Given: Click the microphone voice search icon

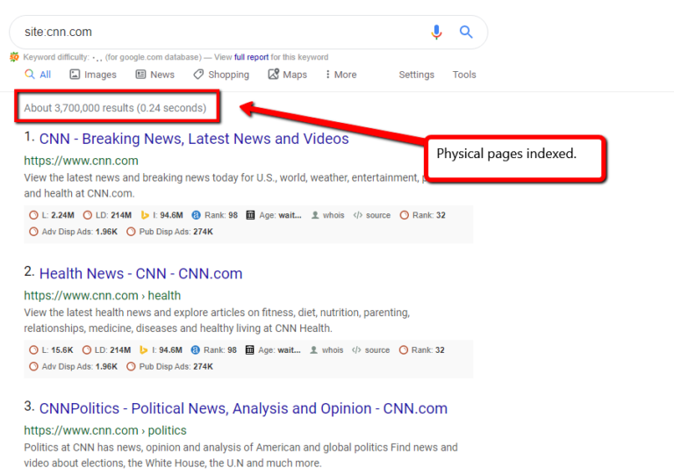Looking at the screenshot, I should click(436, 32).
